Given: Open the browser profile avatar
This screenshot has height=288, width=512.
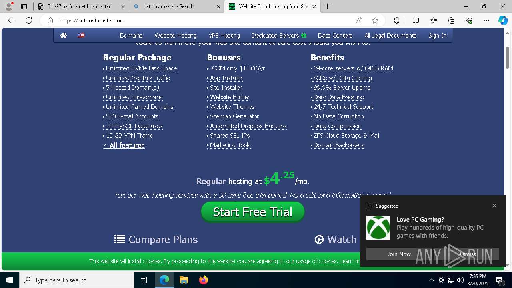Looking at the screenshot, I should pyautogui.click(x=9, y=6).
